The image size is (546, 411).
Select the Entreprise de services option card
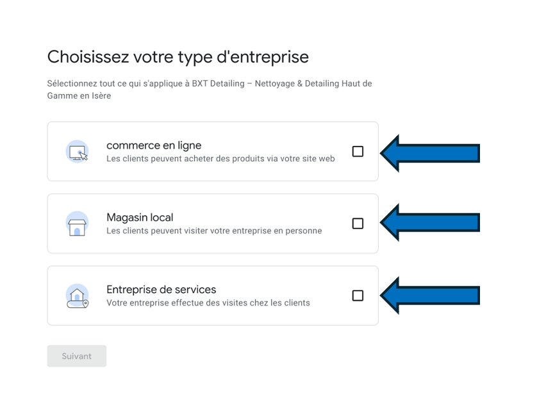pyautogui.click(x=213, y=295)
